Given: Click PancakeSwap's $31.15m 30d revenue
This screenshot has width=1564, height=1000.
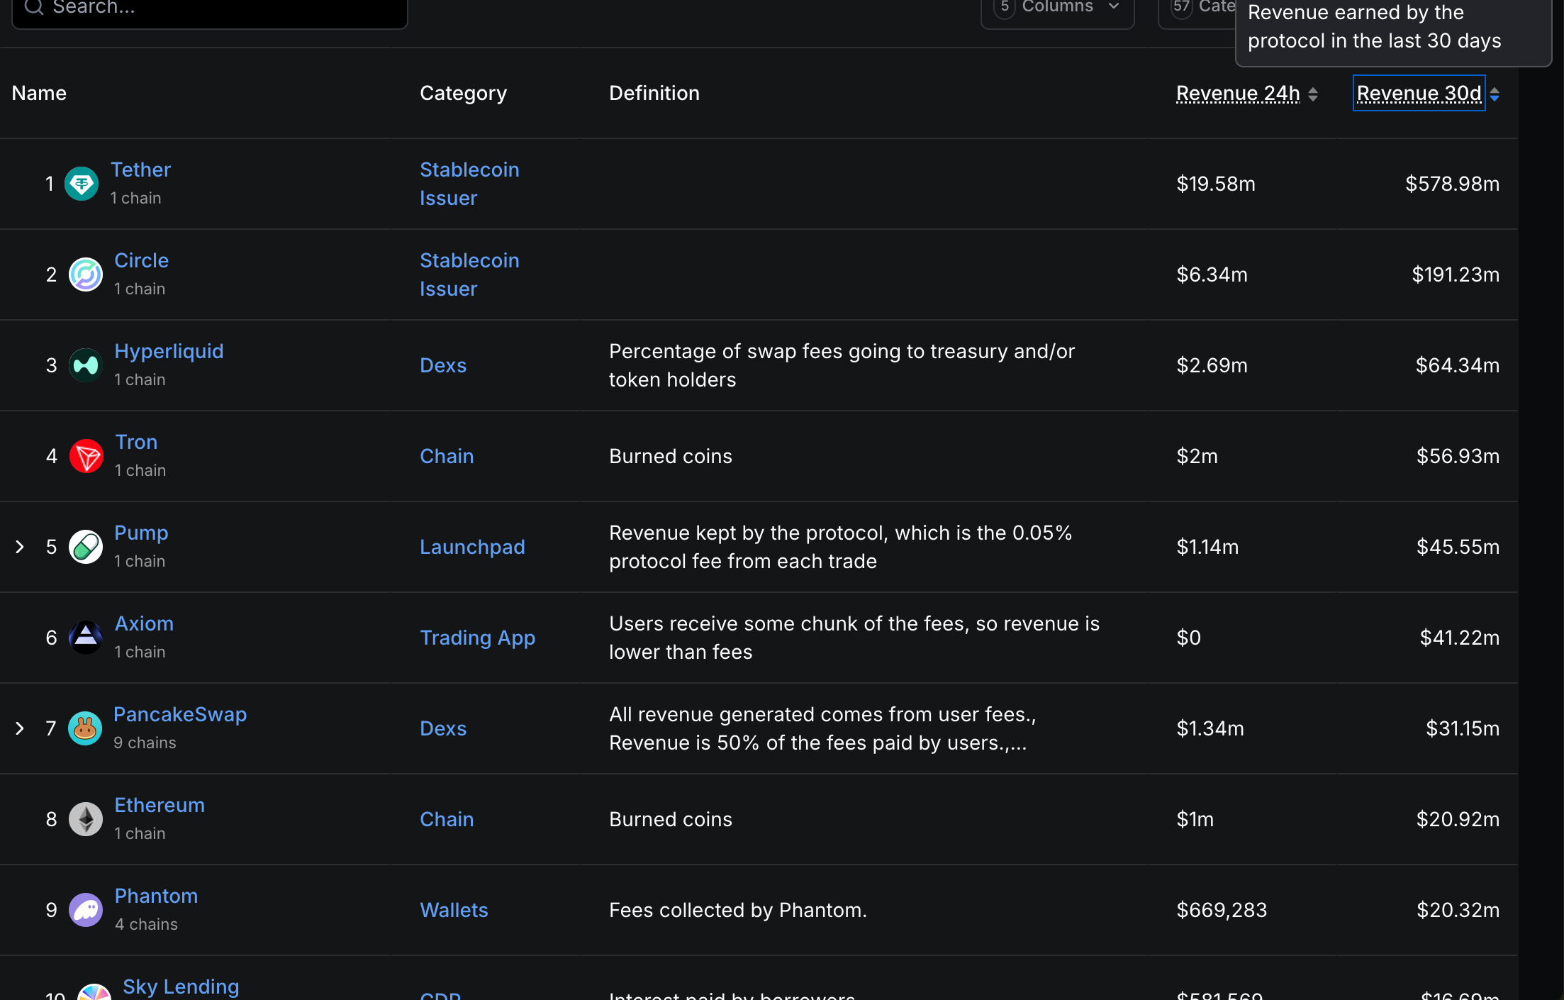Looking at the screenshot, I should click(1463, 728).
